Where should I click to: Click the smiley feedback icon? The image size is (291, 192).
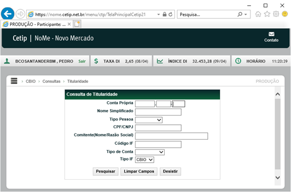click(285, 14)
